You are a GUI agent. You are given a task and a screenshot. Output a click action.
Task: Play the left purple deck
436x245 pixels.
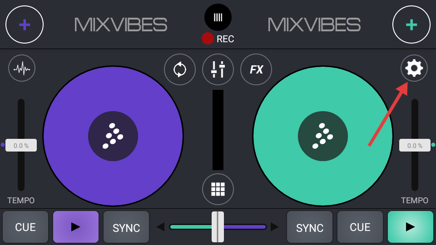[76, 227]
